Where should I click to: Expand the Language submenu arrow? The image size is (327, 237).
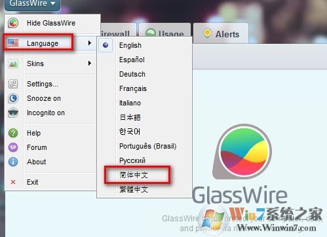click(x=90, y=43)
